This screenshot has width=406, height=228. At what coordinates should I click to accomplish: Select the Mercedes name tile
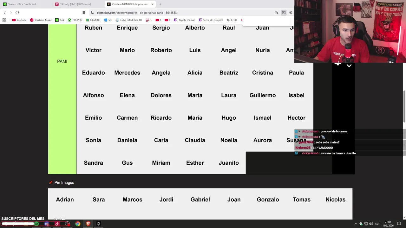point(127,73)
